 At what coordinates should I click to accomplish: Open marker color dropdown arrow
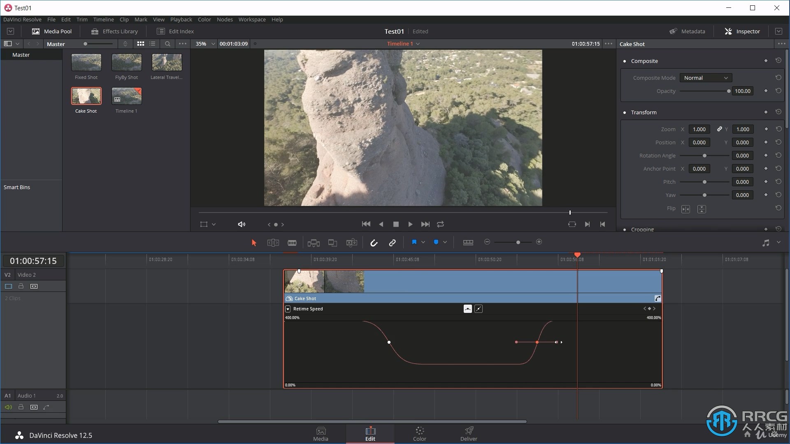coord(445,242)
